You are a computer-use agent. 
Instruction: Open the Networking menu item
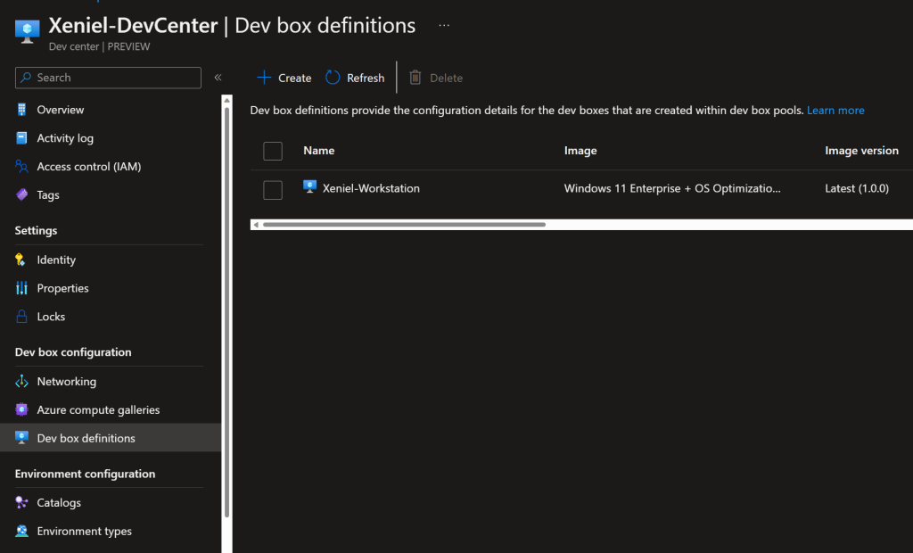pyautogui.click(x=66, y=382)
